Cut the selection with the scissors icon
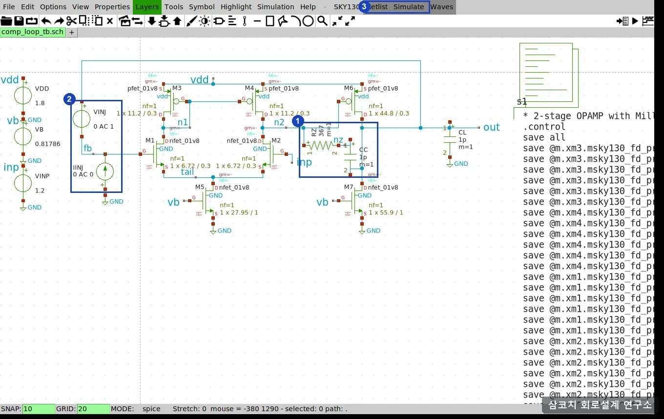This screenshot has height=419, width=664. coord(72,21)
